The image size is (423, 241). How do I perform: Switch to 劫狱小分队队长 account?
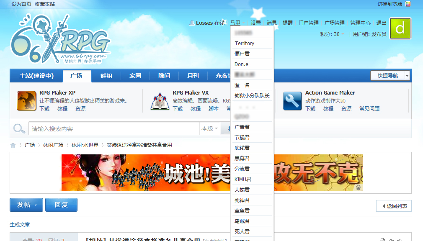coord(252,96)
